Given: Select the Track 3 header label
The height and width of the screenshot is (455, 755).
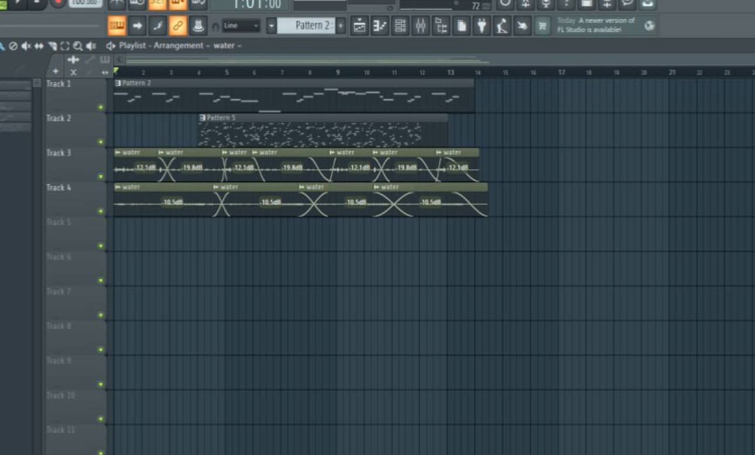Looking at the screenshot, I should [59, 153].
